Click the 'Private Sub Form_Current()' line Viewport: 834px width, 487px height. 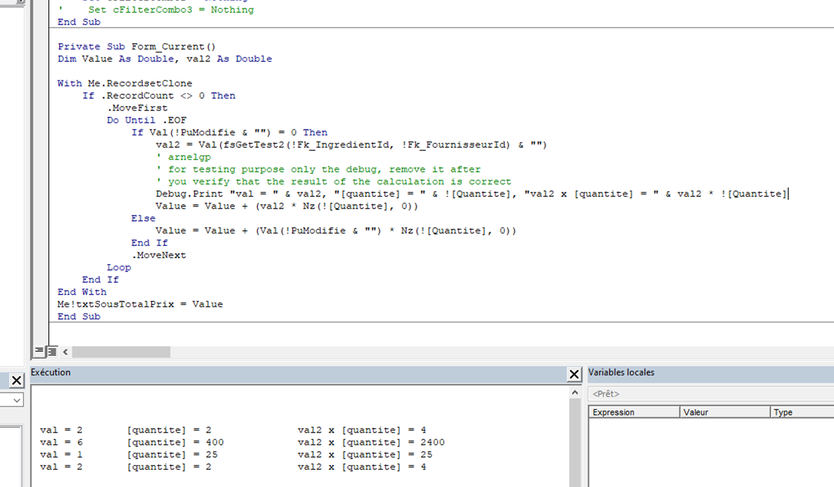pos(137,46)
